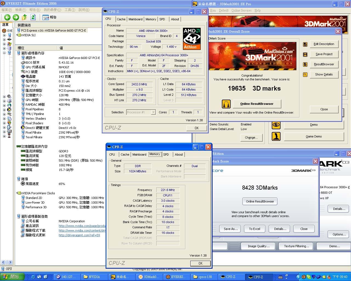The image size is (351, 281).
Task: Click the Core Speed 2432.0 MHz field
Action: coord(139,84)
